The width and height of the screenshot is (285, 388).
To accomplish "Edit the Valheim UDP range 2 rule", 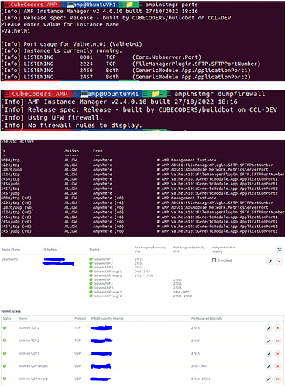I will point(269,379).
